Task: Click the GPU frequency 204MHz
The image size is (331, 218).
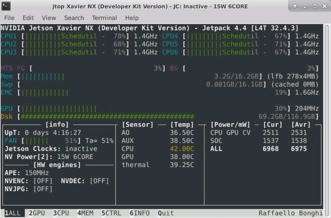Action: (x=307, y=109)
